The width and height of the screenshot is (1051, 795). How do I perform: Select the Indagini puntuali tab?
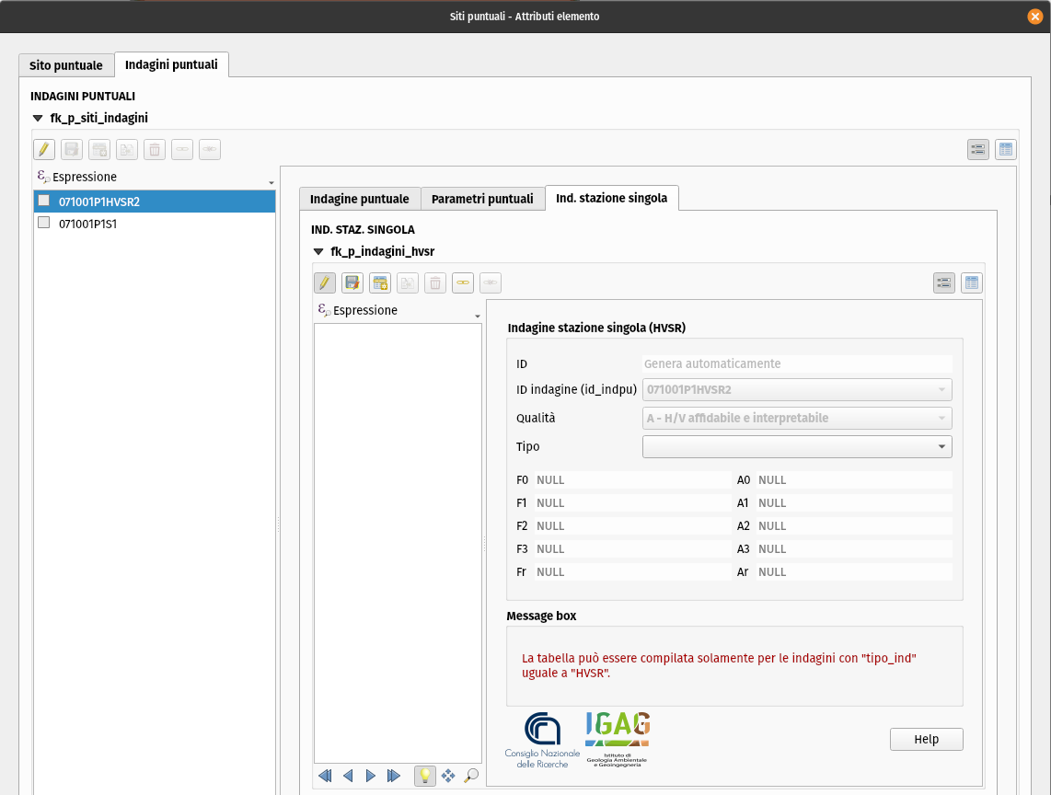point(171,64)
